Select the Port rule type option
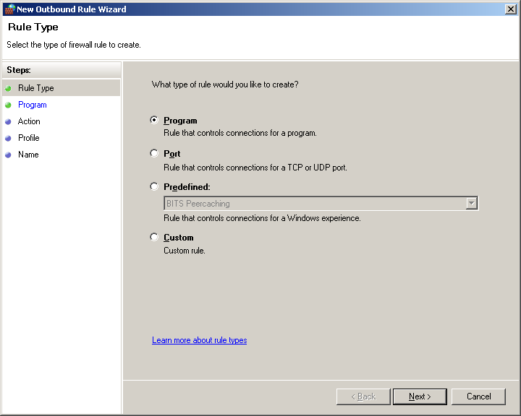Screen dimensions: 521x416 point(154,153)
